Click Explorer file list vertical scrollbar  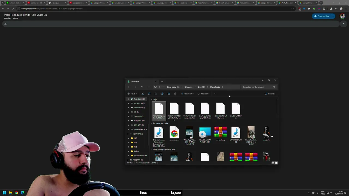pyautogui.click(x=277, y=107)
